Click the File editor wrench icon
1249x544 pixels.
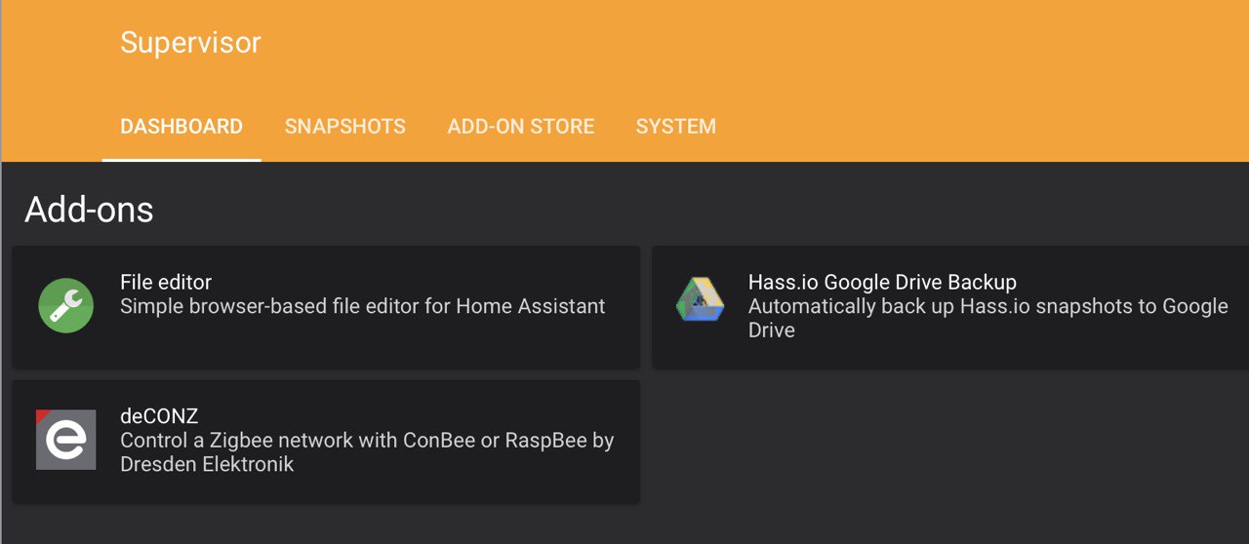coord(66,306)
